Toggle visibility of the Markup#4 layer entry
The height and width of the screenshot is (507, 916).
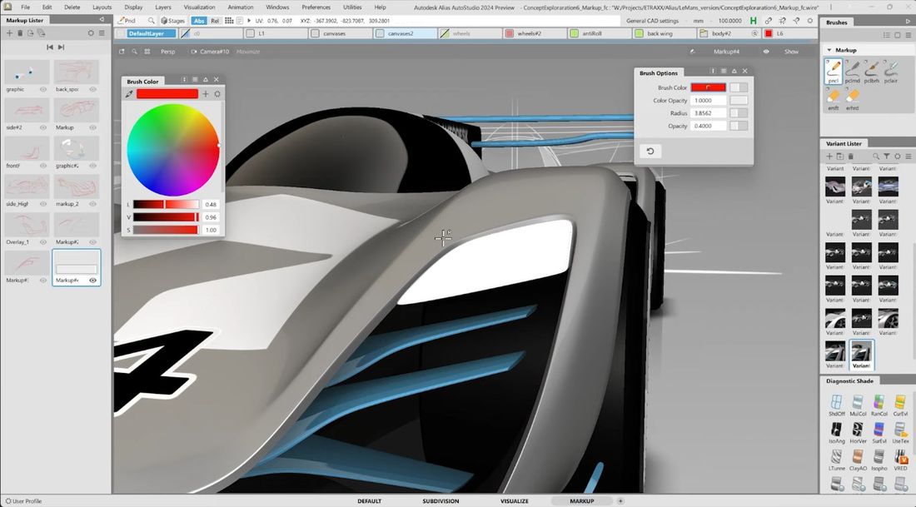pos(92,281)
